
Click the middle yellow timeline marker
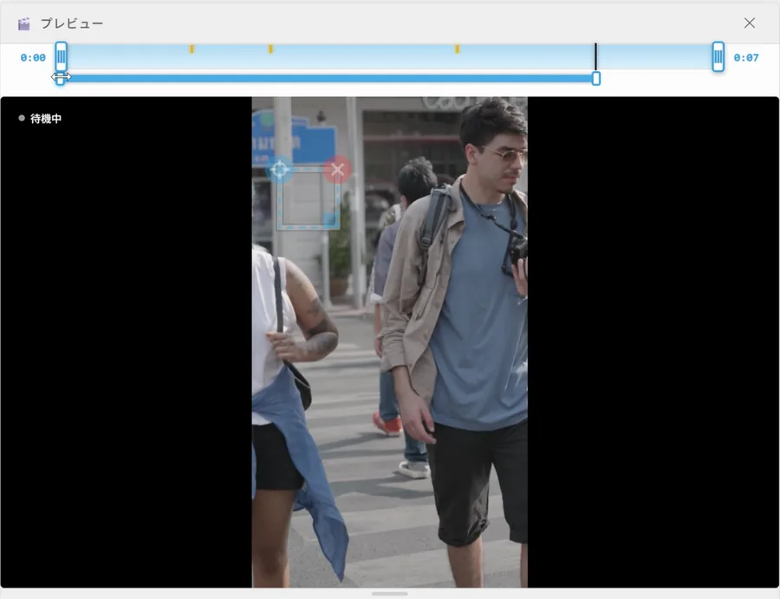[x=270, y=49]
